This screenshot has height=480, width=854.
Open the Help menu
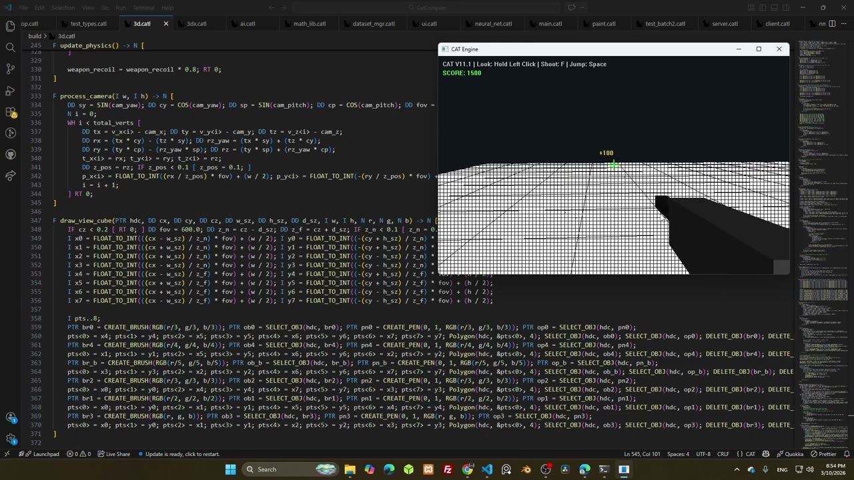click(x=167, y=7)
